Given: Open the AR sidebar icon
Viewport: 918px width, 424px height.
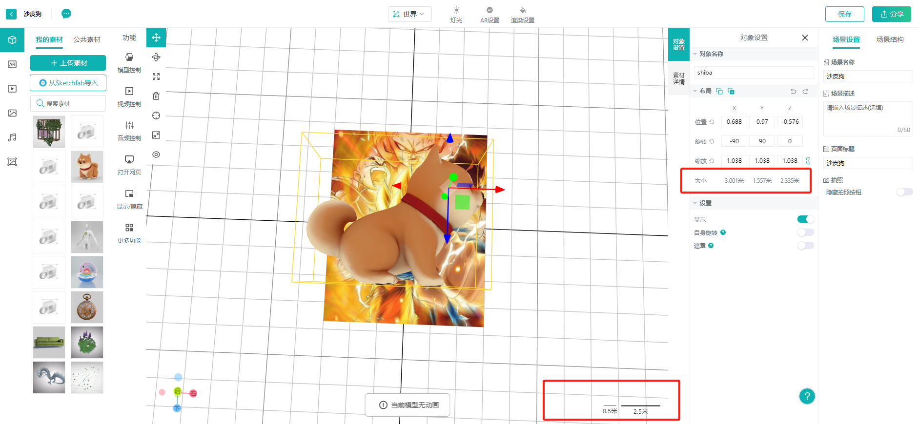Looking at the screenshot, I should 12,64.
